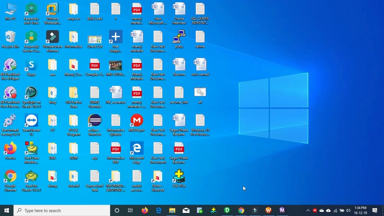Select the Bulk Load file

coord(94,12)
